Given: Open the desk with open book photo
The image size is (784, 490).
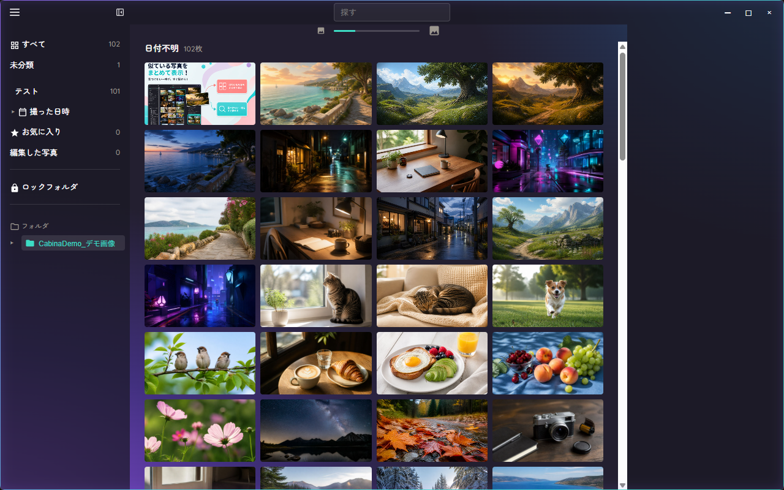Looking at the screenshot, I should click(x=316, y=228).
